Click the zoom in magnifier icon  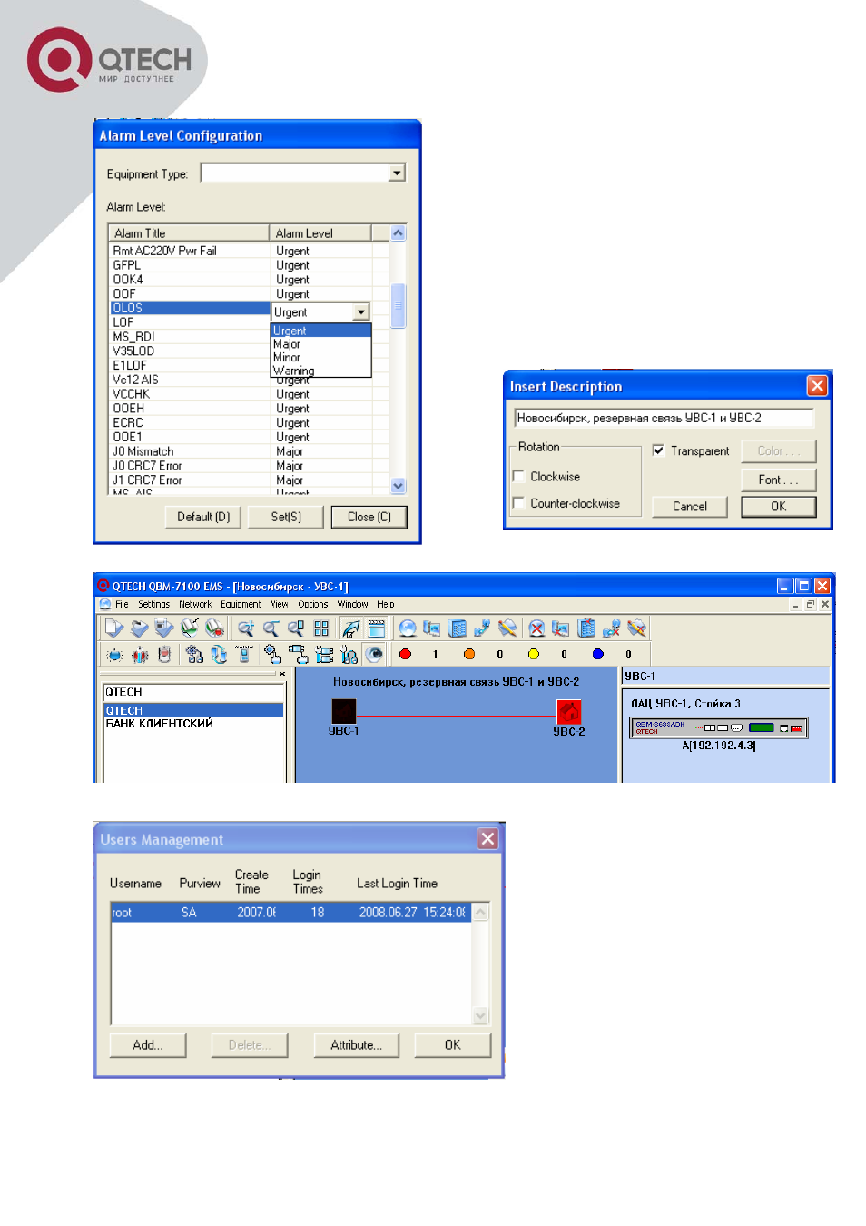pyautogui.click(x=245, y=628)
